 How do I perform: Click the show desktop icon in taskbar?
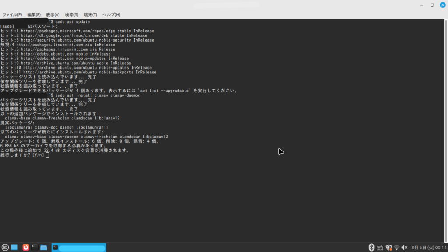coord(14,248)
